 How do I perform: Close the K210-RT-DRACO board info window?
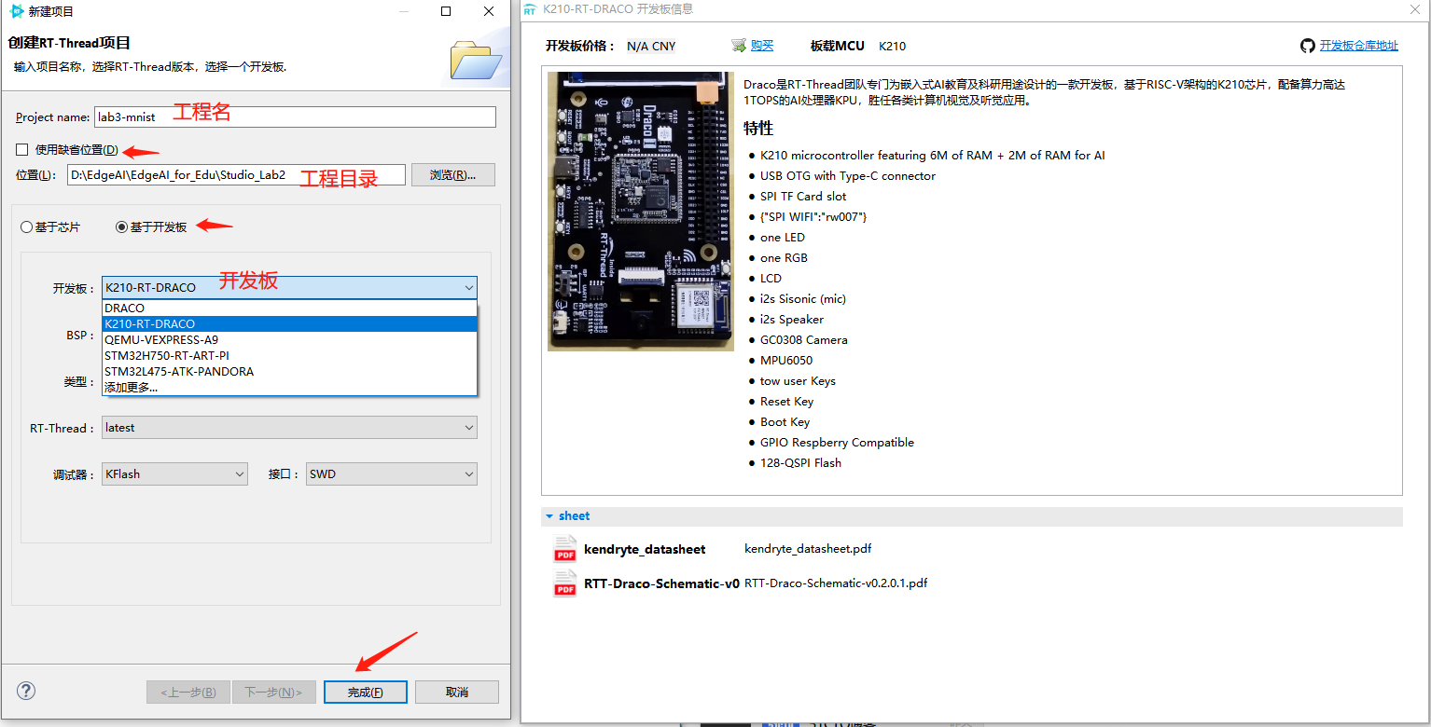pyautogui.click(x=1415, y=9)
